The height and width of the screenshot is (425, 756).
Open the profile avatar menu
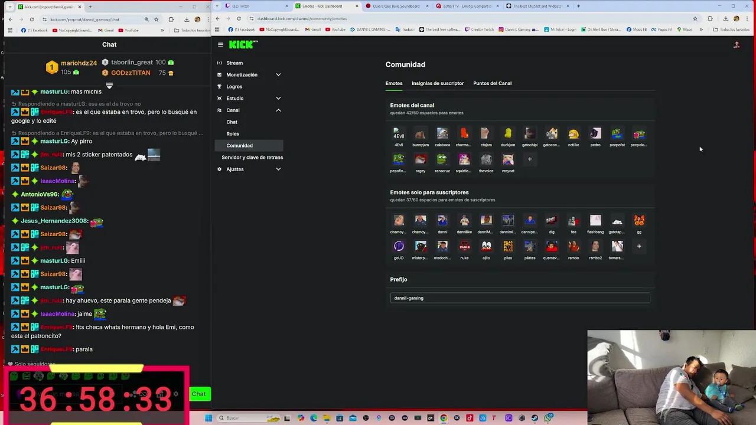[737, 45]
